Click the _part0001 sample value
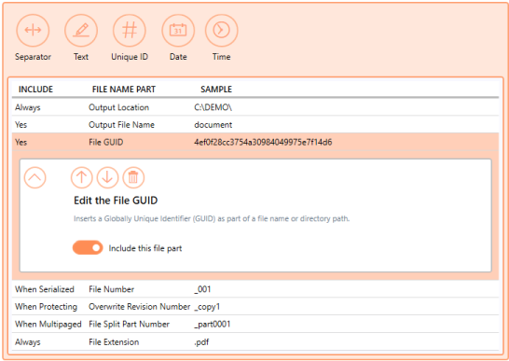 tap(212, 325)
